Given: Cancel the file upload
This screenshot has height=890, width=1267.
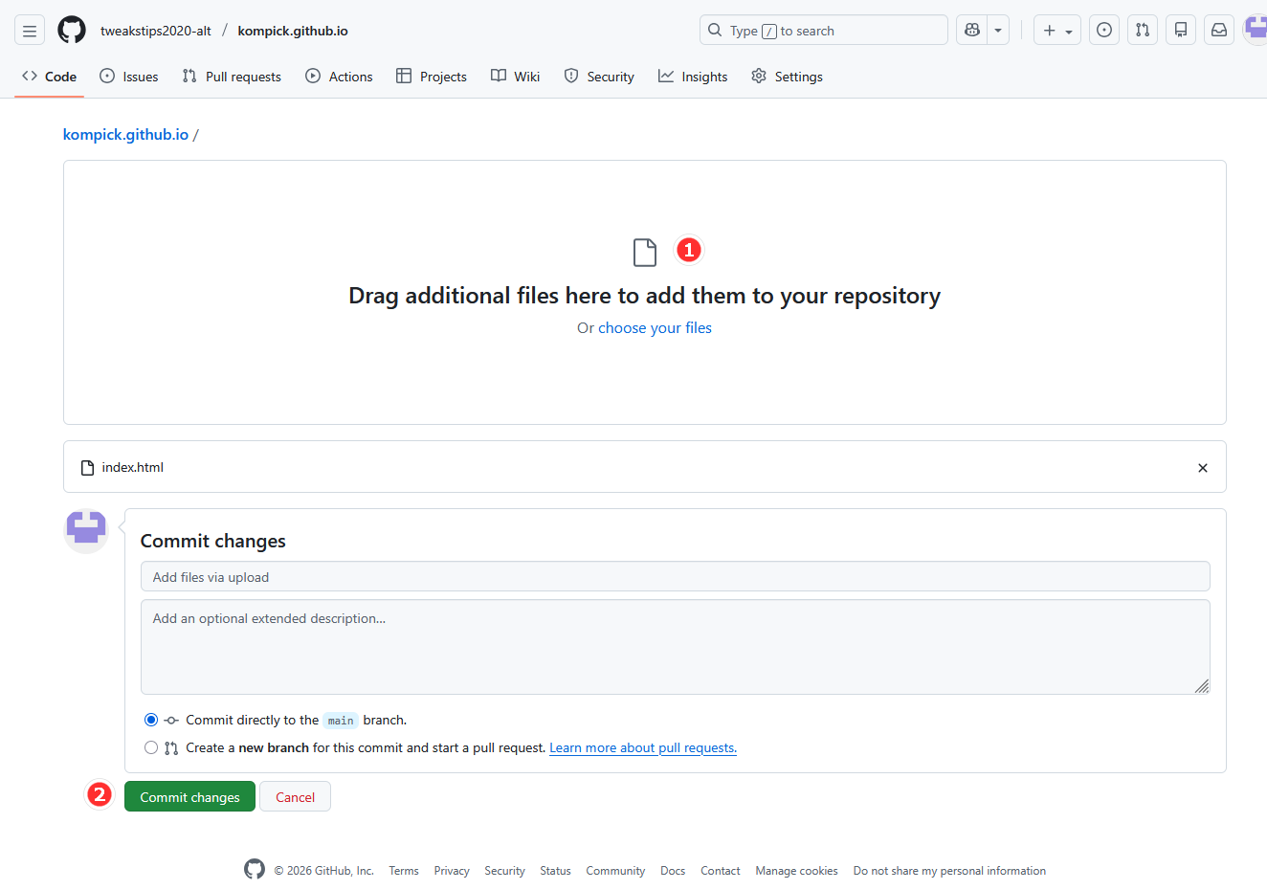Looking at the screenshot, I should click(295, 796).
